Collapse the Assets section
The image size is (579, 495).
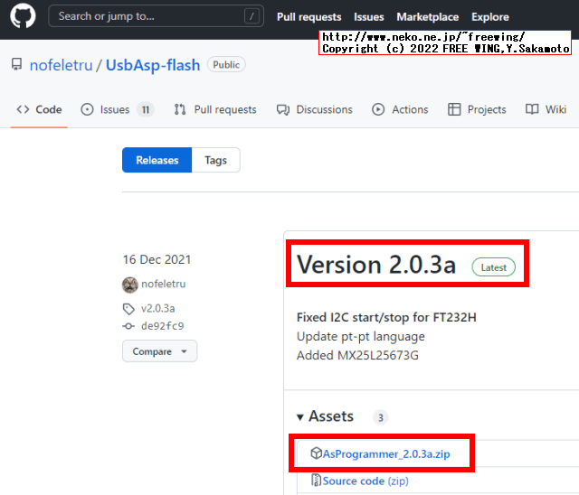pyautogui.click(x=301, y=417)
